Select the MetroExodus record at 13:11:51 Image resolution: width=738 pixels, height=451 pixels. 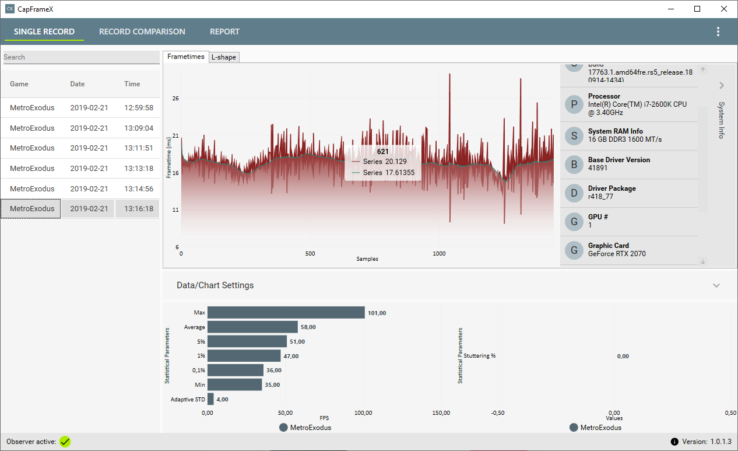pos(81,148)
